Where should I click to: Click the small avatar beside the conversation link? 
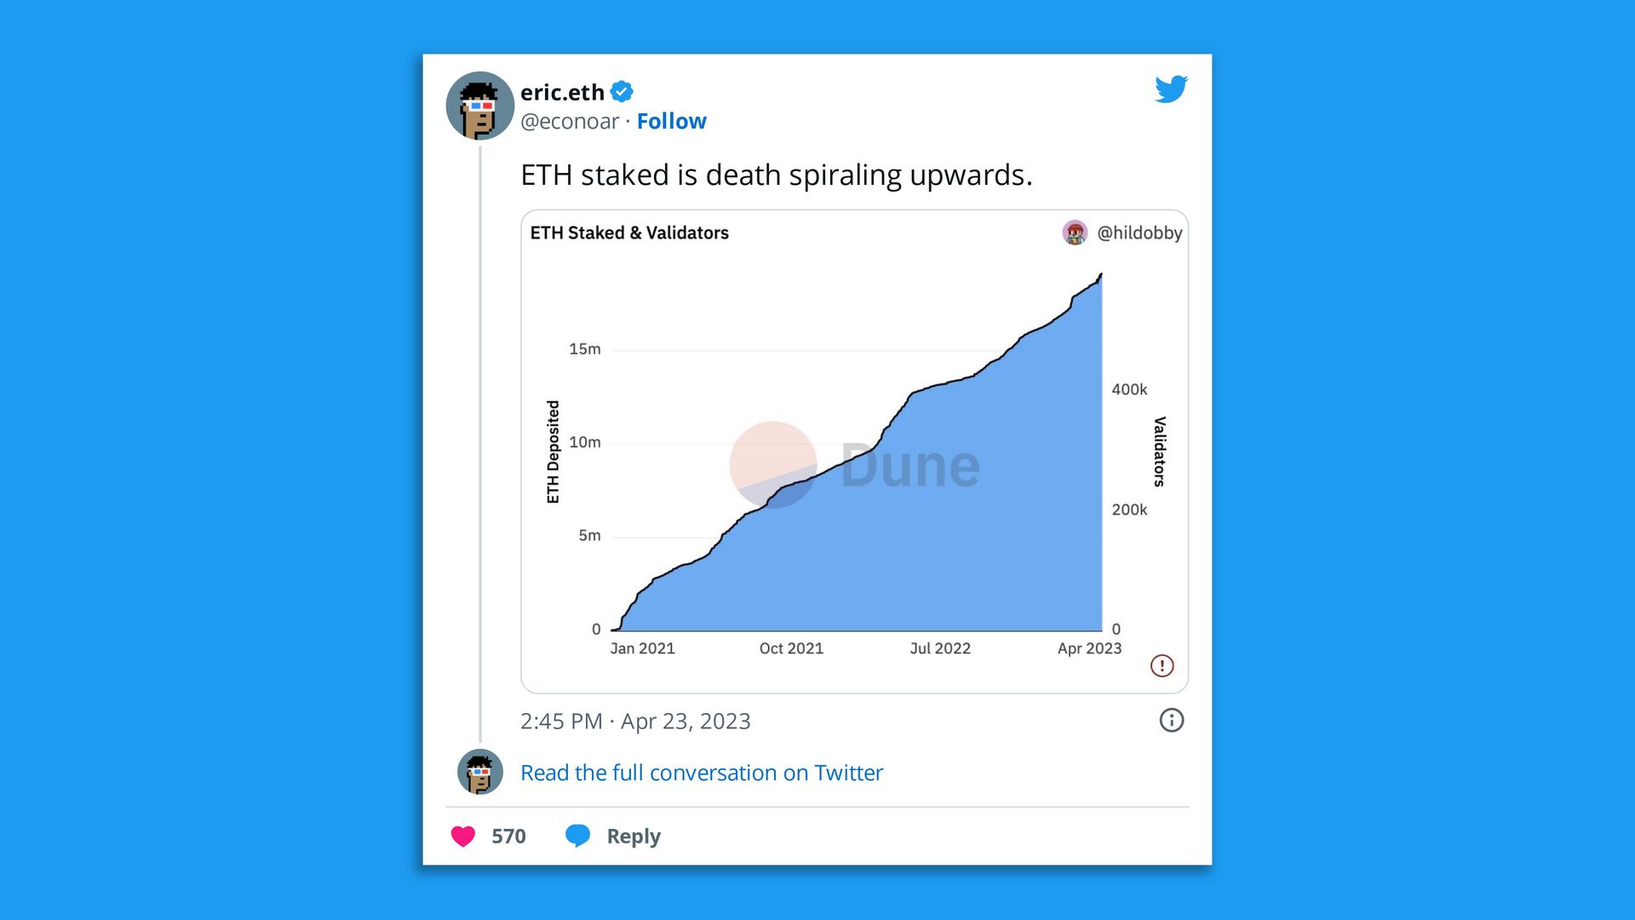479,773
